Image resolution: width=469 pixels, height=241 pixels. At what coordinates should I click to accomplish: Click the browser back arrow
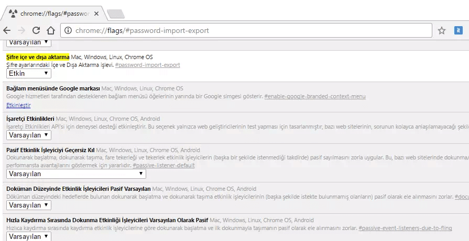pos(7,30)
